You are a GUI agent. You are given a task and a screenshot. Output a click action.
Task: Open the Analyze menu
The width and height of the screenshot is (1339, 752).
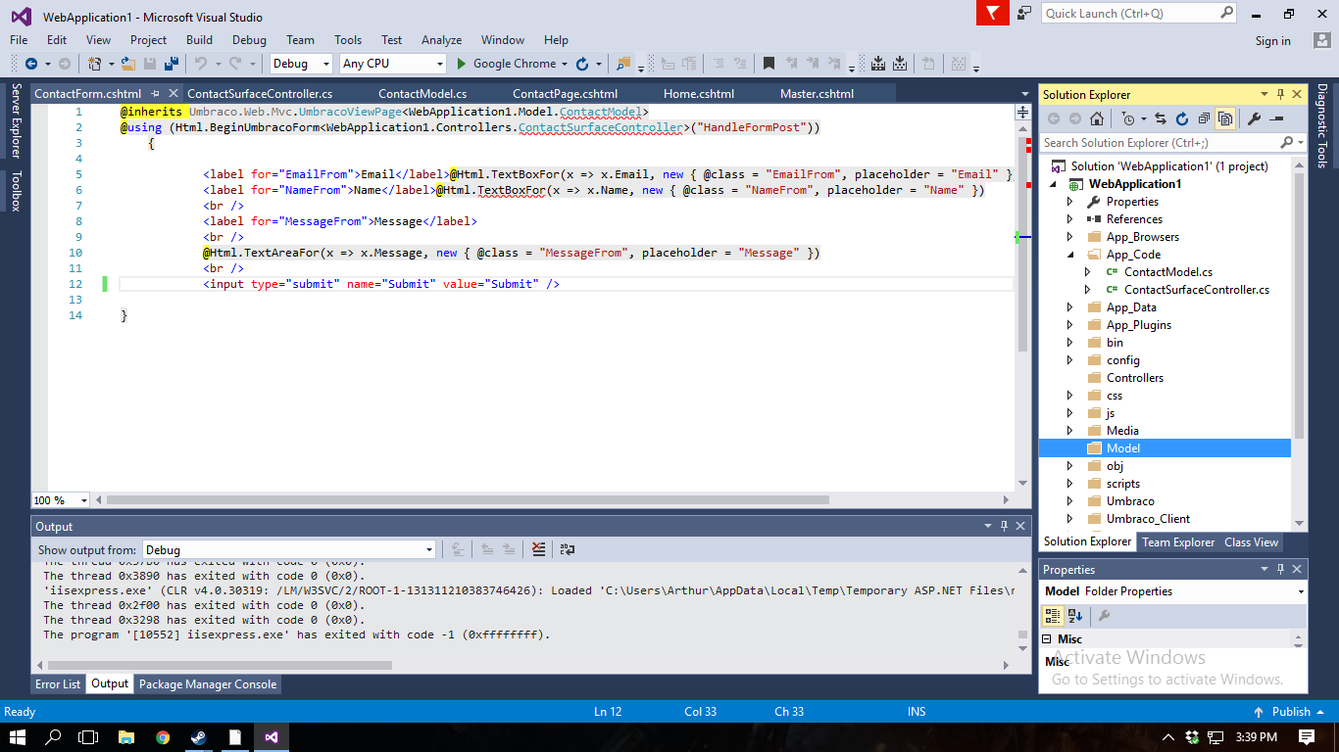441,40
